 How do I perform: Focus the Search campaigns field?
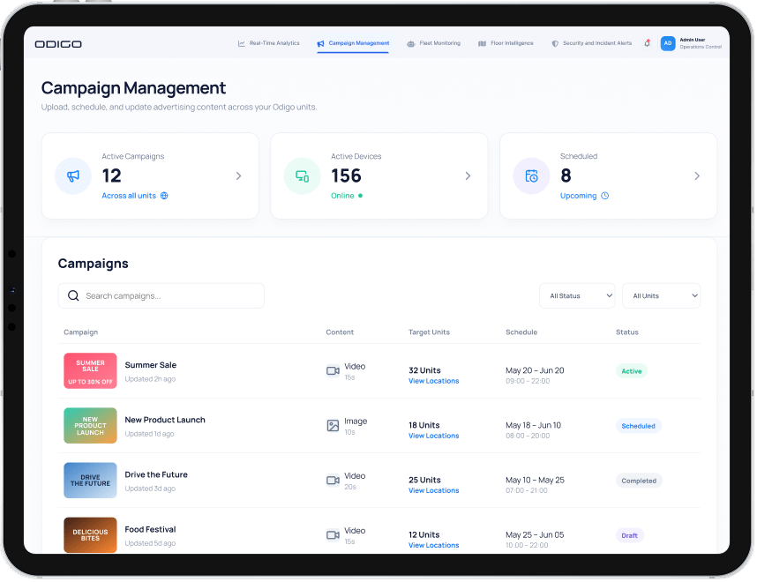pyautogui.click(x=161, y=295)
